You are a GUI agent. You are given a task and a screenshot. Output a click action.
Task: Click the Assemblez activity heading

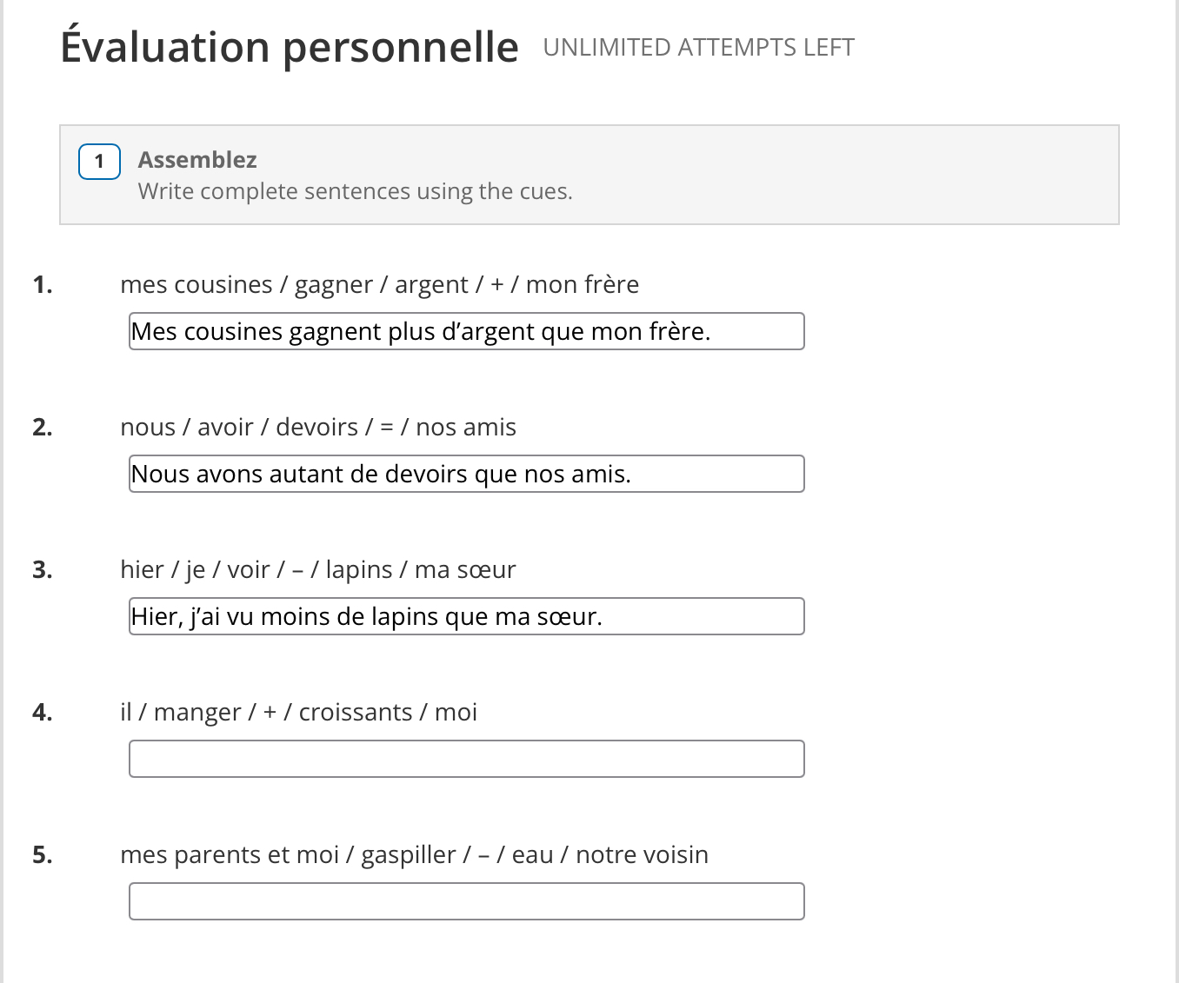pos(197,159)
